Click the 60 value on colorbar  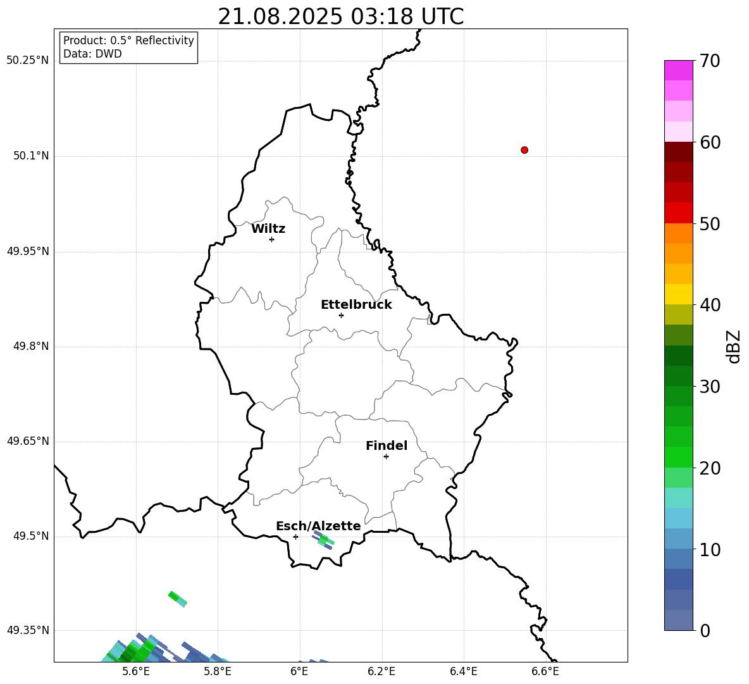click(710, 142)
